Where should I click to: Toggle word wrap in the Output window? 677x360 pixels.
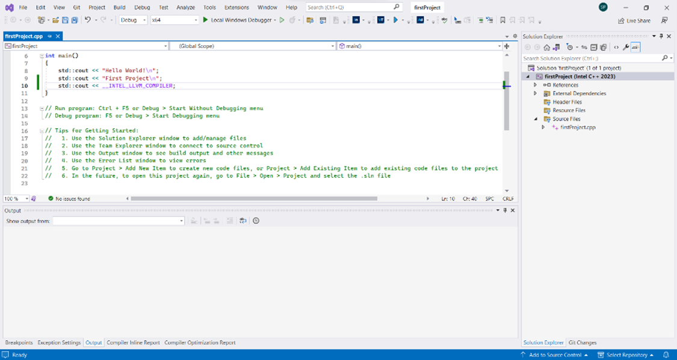(243, 221)
